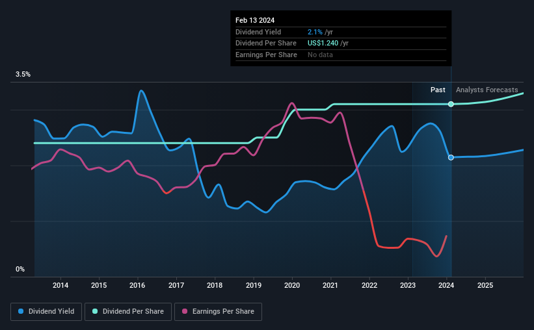This screenshot has height=330, width=534.
Task: Click the 2022 axis label
Action: coord(369,285)
